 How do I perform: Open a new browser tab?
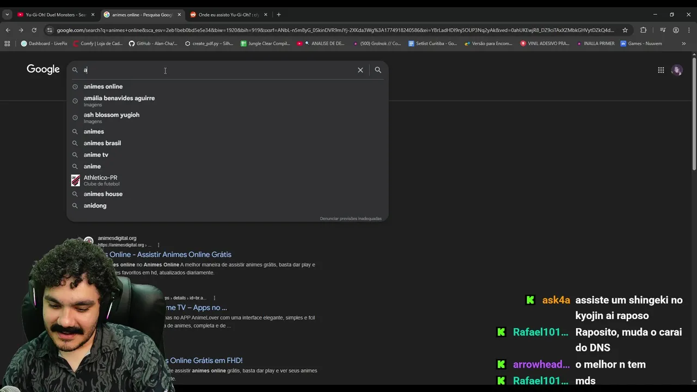pos(279,15)
